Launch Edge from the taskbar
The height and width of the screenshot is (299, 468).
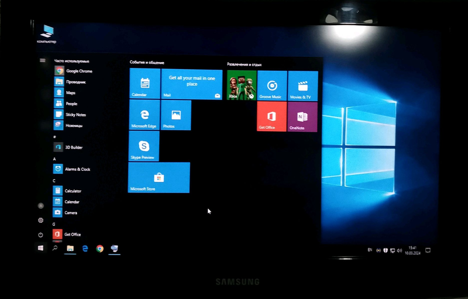click(85, 249)
